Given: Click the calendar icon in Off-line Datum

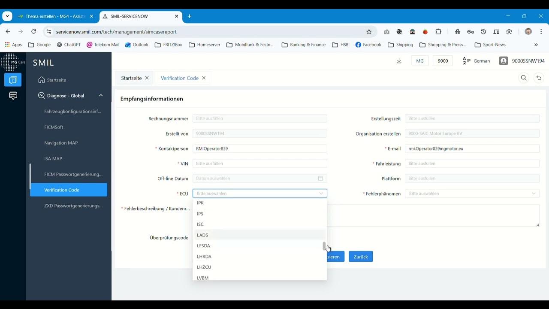Looking at the screenshot, I should (320, 179).
